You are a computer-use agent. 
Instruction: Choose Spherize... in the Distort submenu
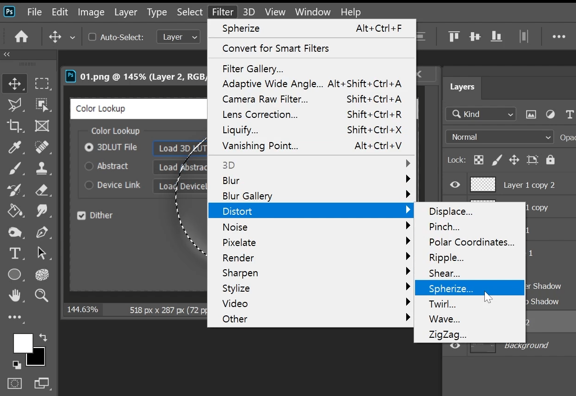(x=469, y=288)
